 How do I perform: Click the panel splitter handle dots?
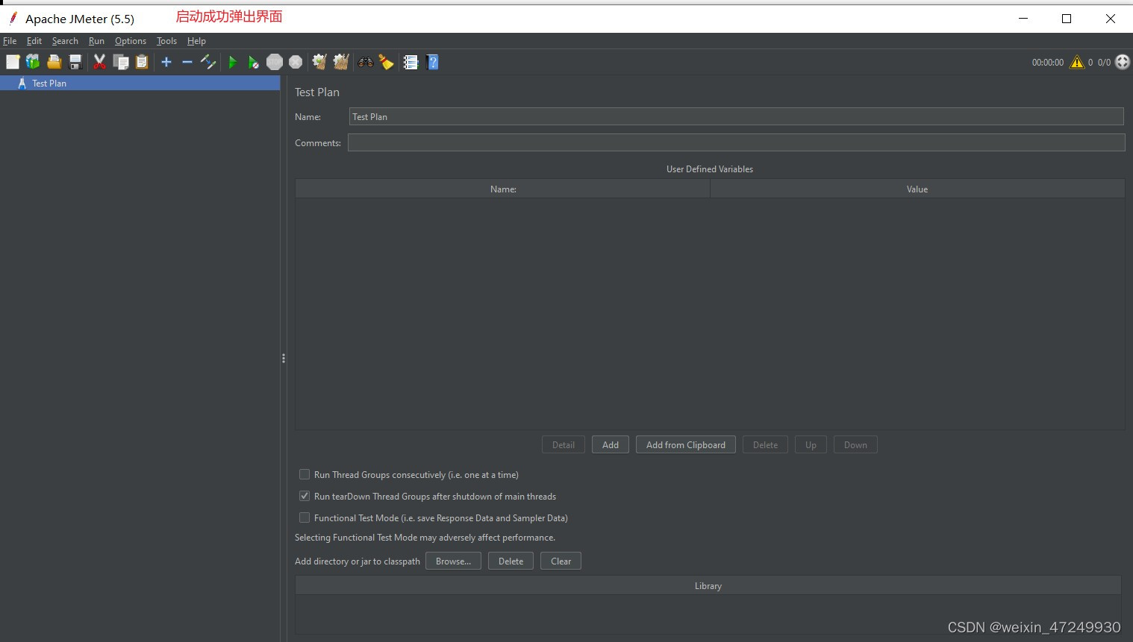tap(284, 359)
